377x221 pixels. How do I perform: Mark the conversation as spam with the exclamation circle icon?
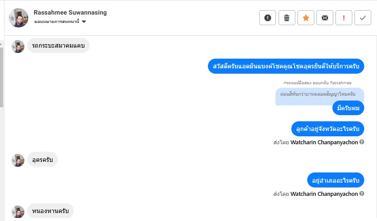click(268, 18)
